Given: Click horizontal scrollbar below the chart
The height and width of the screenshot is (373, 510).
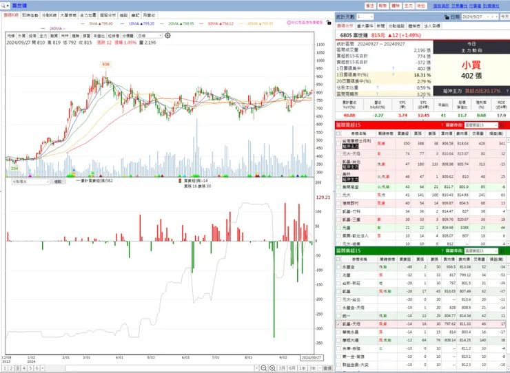Looking at the screenshot, I should tap(160, 368).
